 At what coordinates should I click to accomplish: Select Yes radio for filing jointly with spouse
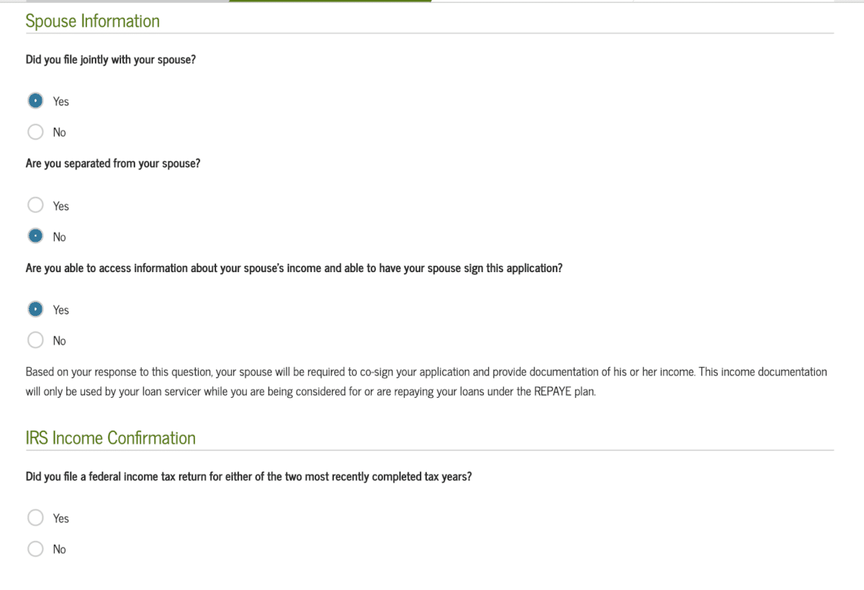(35, 101)
